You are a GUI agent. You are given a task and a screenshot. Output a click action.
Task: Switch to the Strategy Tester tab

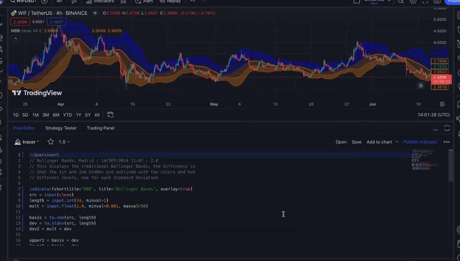click(x=61, y=128)
